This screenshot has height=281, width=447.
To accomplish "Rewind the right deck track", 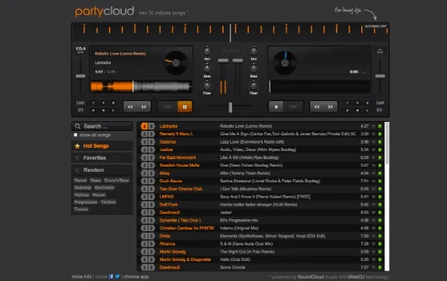I will (317, 107).
